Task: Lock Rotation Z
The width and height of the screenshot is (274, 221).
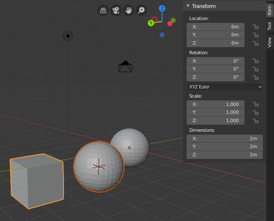Action: click(256, 77)
